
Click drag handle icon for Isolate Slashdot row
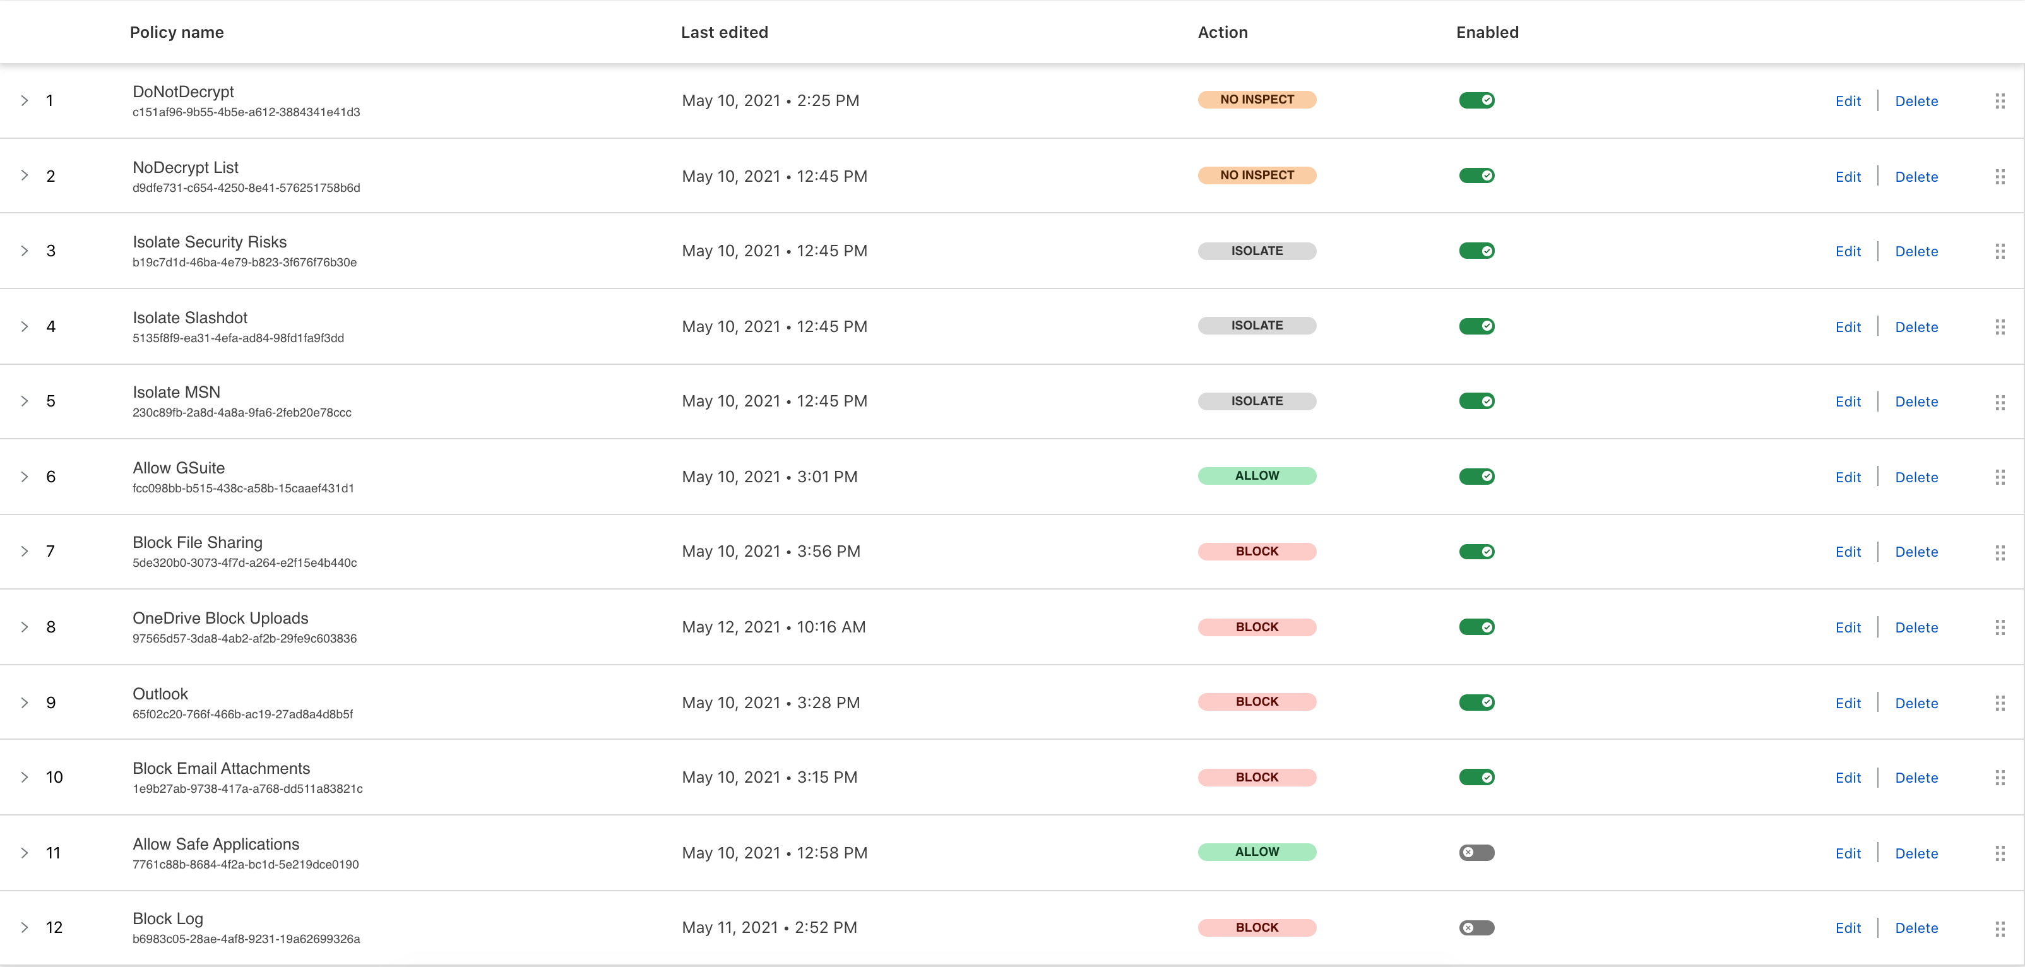point(2000,326)
